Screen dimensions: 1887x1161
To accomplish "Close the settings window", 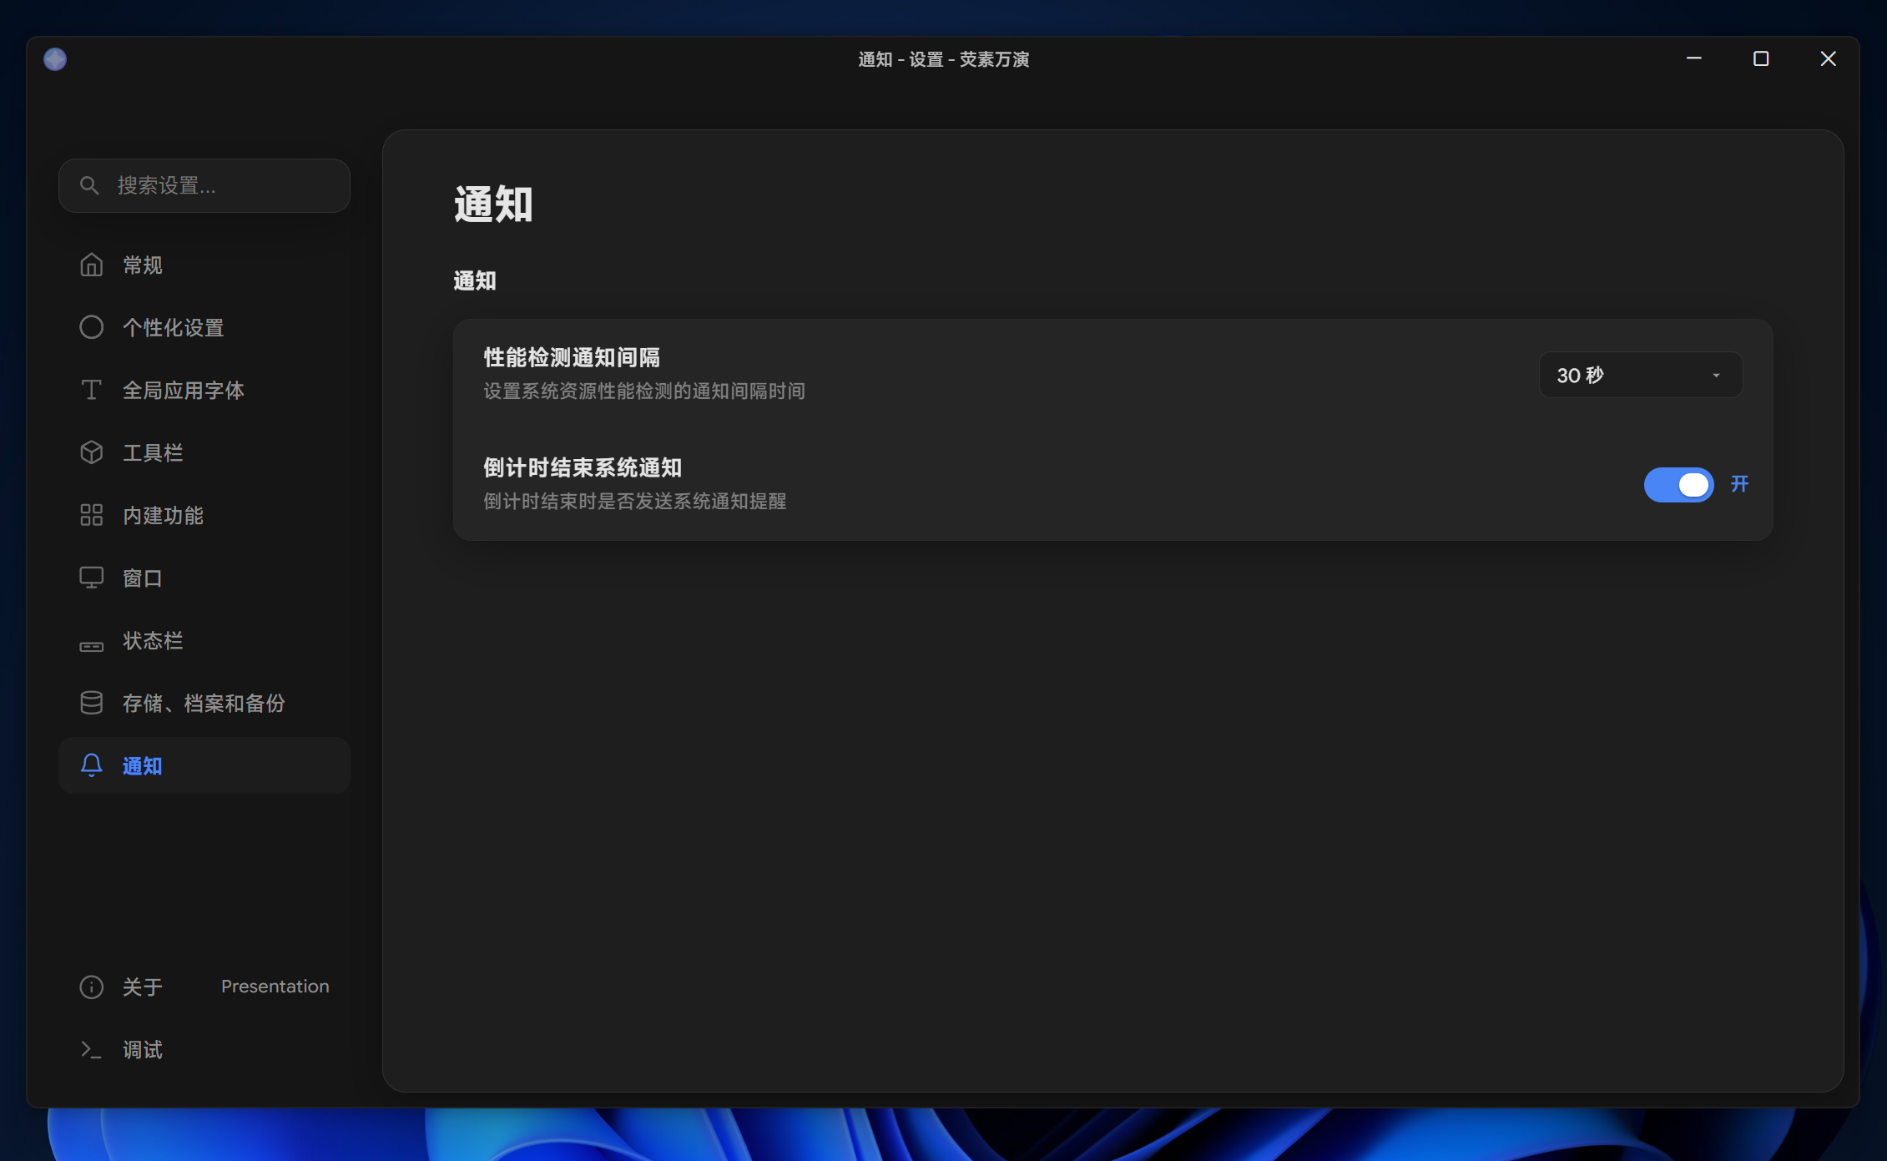I will 1828,58.
